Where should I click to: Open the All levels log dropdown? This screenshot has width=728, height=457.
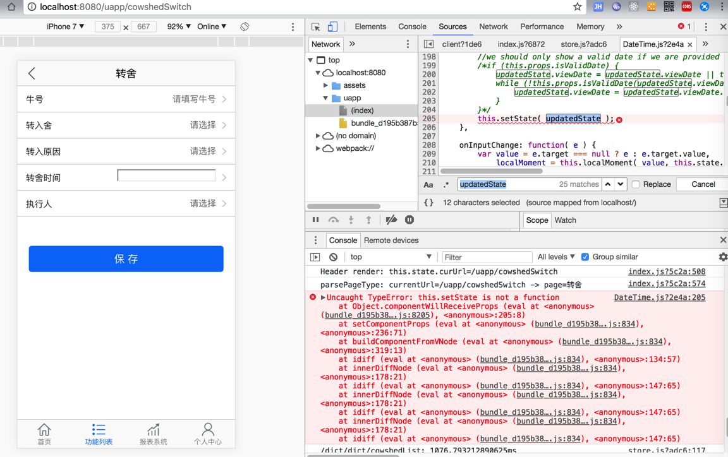pyautogui.click(x=555, y=257)
